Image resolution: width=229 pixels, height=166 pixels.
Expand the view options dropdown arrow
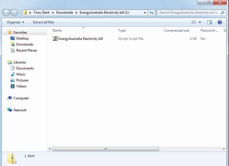(200, 22)
